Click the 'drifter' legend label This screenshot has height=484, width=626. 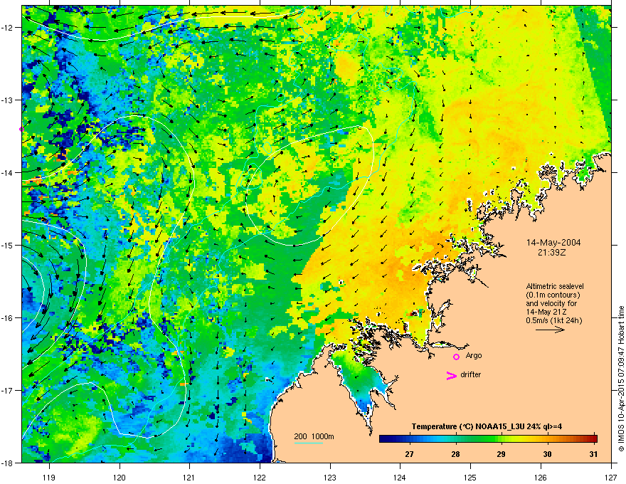tap(471, 374)
